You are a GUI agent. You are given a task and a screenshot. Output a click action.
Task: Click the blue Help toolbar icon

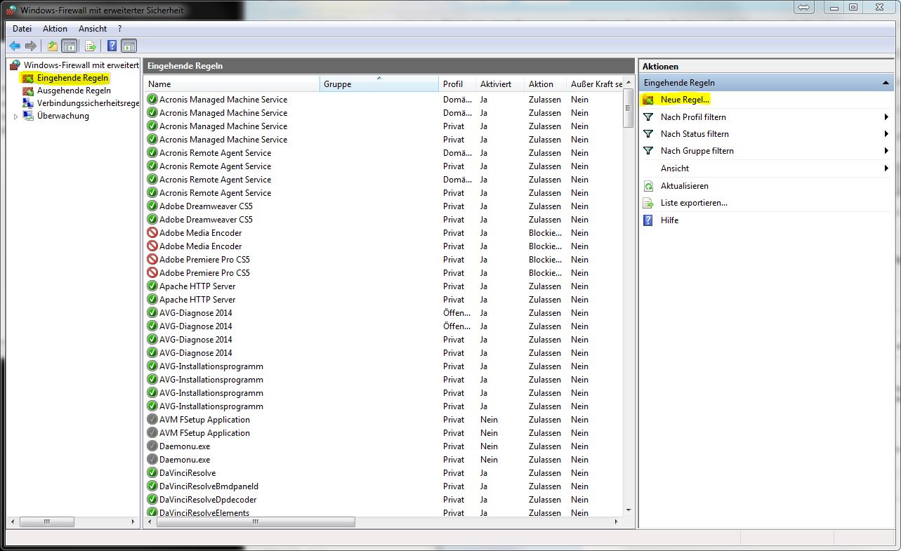tap(112, 46)
